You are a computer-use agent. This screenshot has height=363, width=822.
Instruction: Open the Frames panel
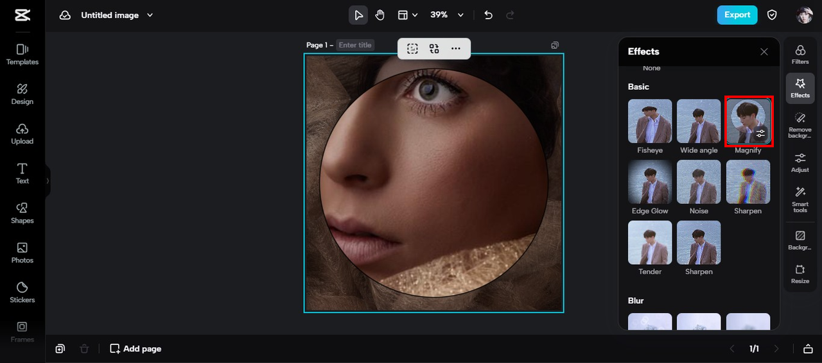pyautogui.click(x=22, y=332)
